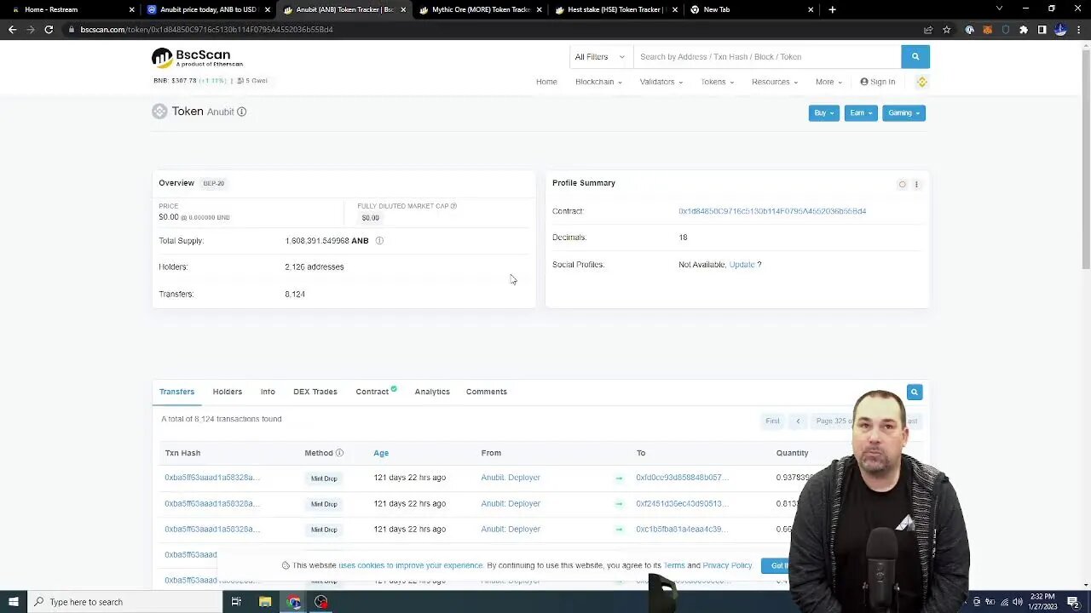Click the contract address link
The image size is (1091, 613).
click(772, 211)
